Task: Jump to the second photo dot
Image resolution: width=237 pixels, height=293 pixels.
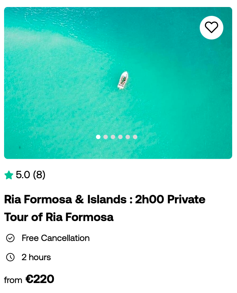Action: tap(106, 137)
